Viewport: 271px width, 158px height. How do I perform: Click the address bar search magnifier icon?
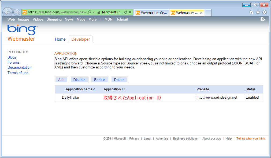click(x=90, y=12)
